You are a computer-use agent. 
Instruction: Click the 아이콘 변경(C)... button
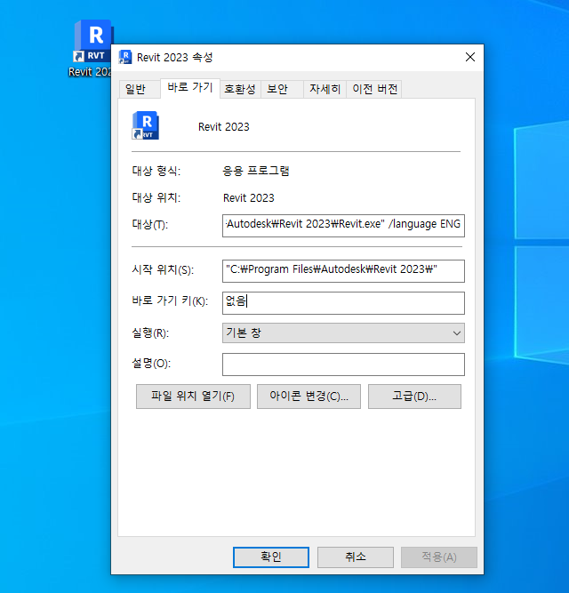pos(309,397)
